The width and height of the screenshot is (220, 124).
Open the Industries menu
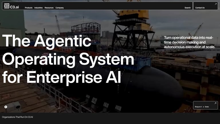pos(38,8)
